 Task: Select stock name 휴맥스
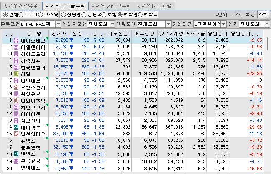pyautogui.click(x=28, y=141)
